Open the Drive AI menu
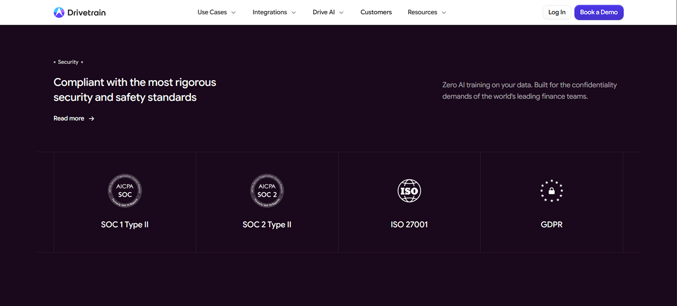The height and width of the screenshot is (306, 677). [x=328, y=12]
